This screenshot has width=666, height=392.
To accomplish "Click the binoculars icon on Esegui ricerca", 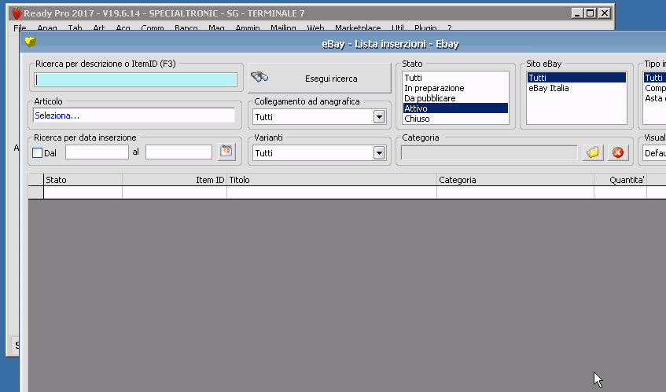I will (x=259, y=77).
